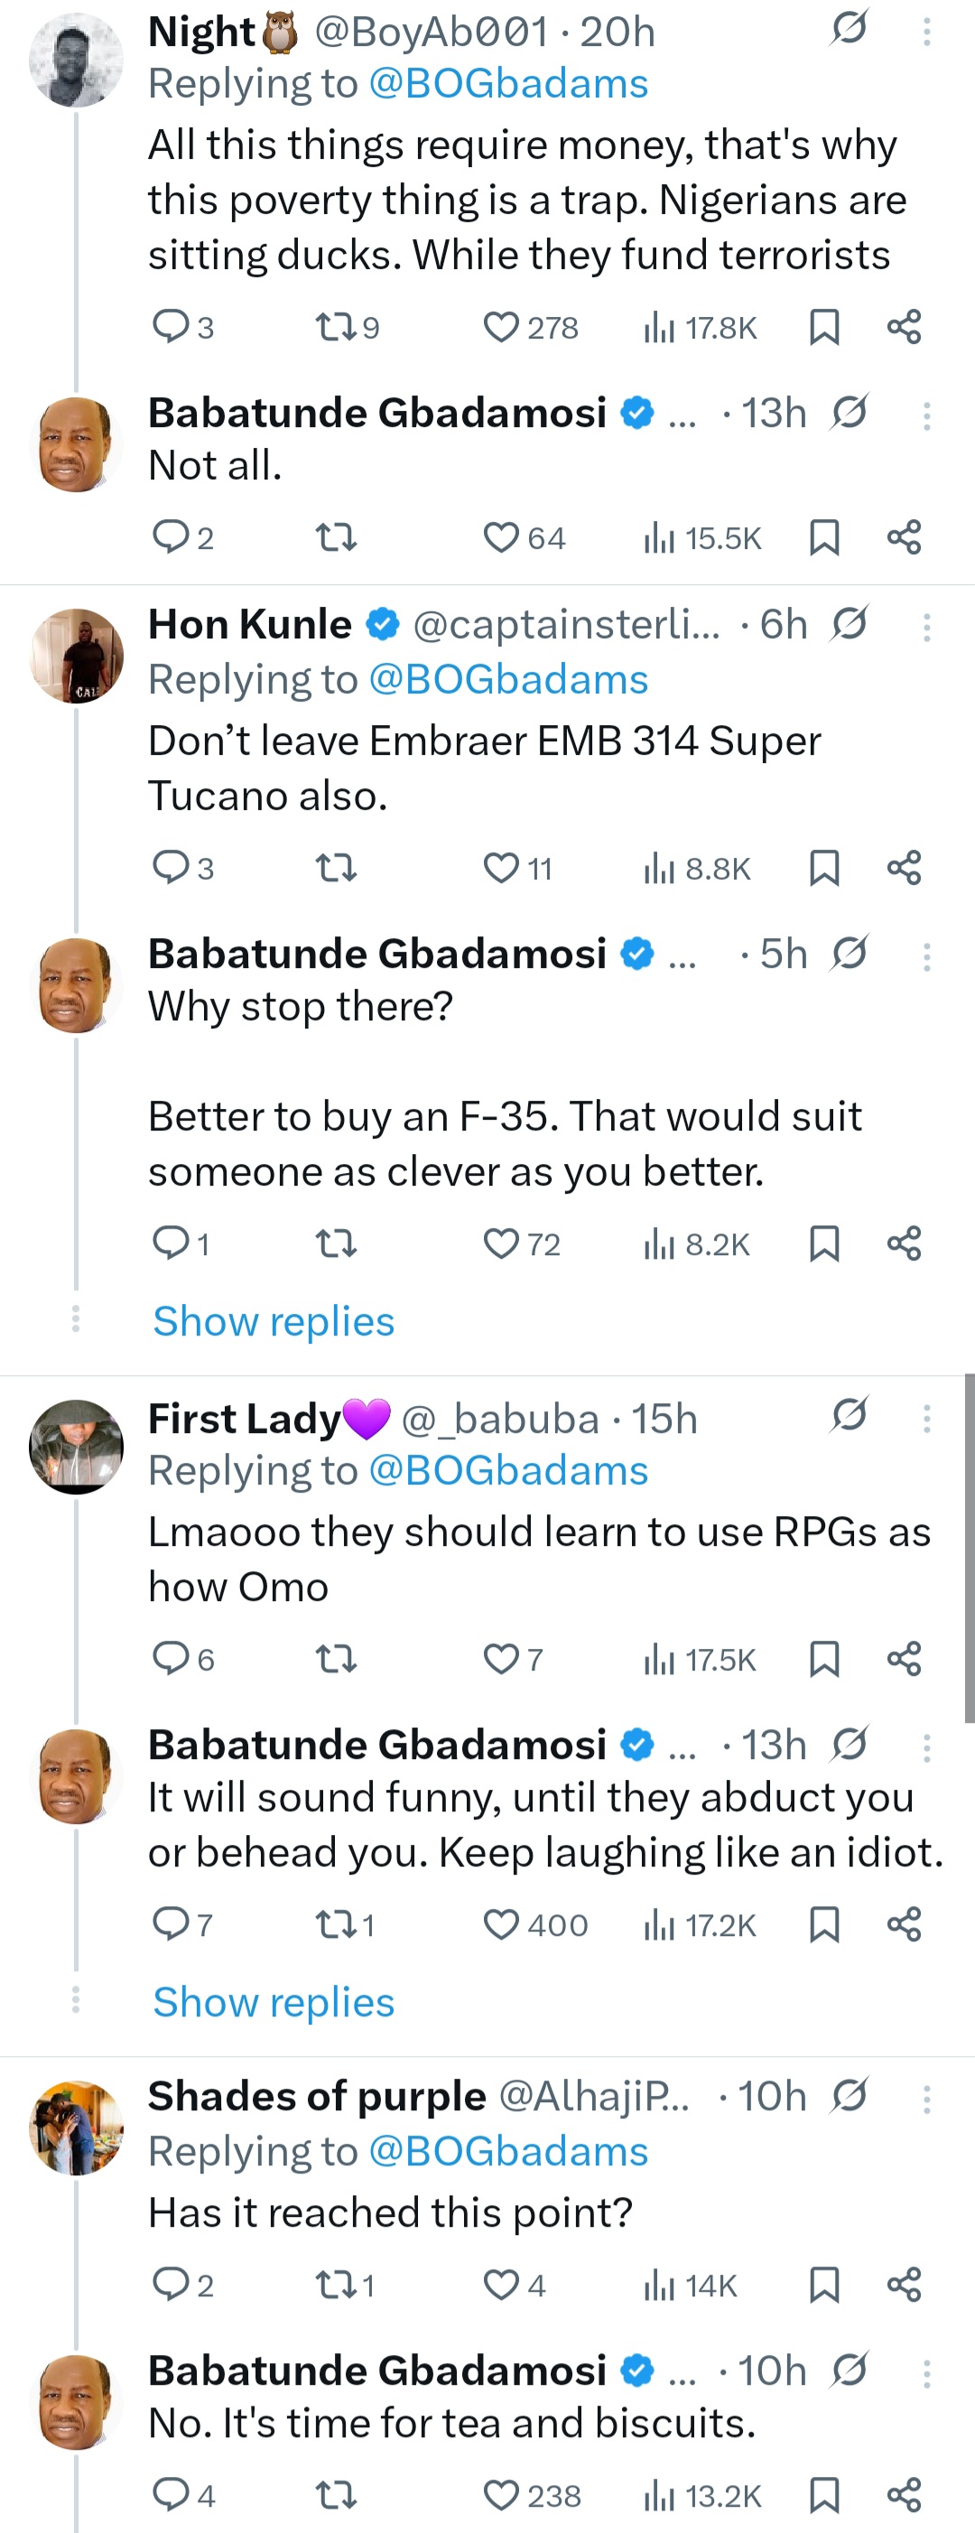Open Hon Kunle's profile picture
The height and width of the screenshot is (2533, 975).
(x=77, y=656)
